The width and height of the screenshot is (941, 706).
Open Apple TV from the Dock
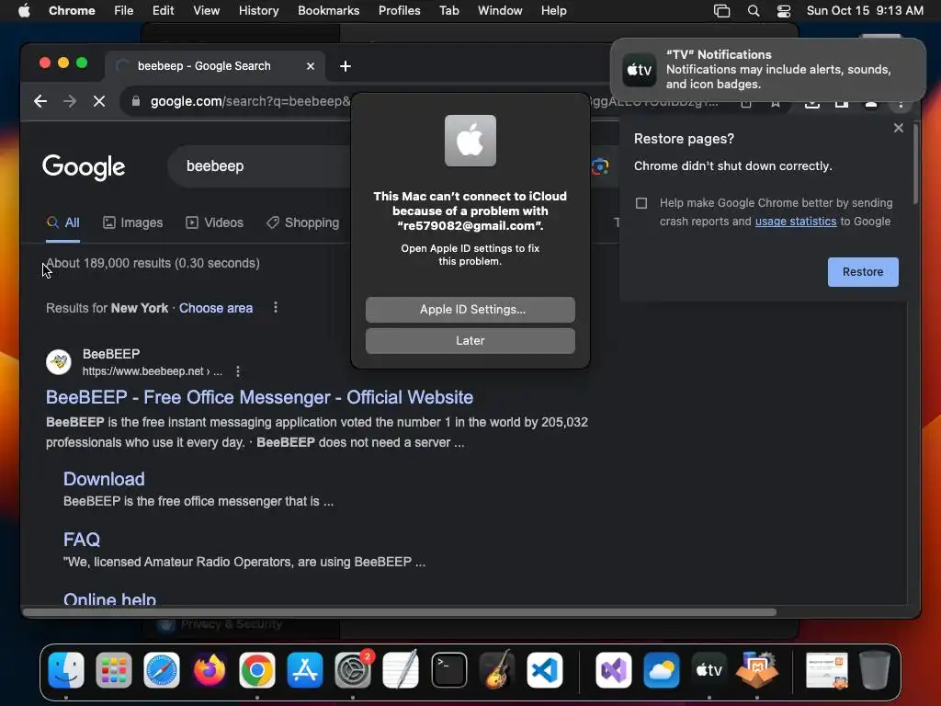(709, 670)
